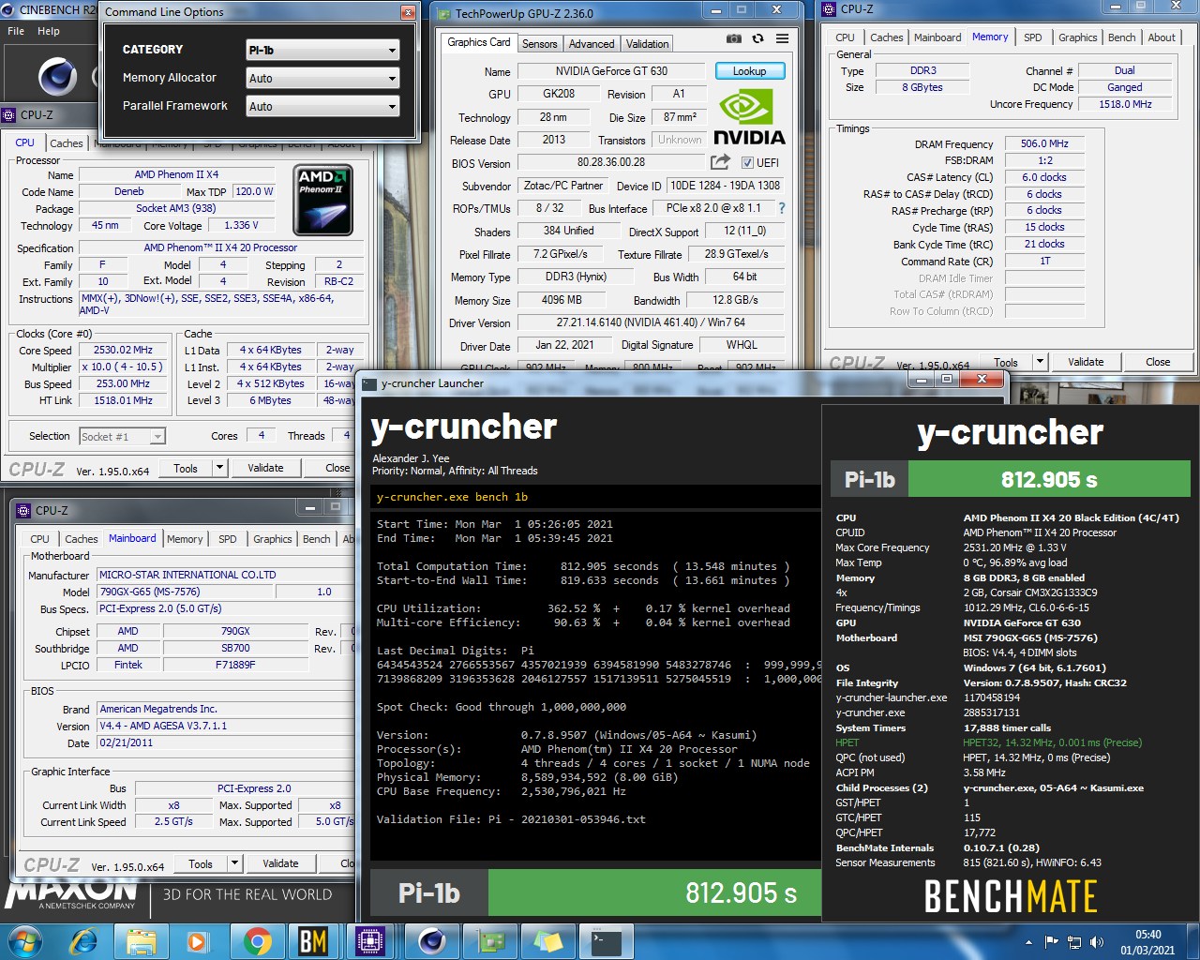Screen dimensions: 1200x960
Task: Open Internet Explorer from the taskbar
Action: [83, 941]
